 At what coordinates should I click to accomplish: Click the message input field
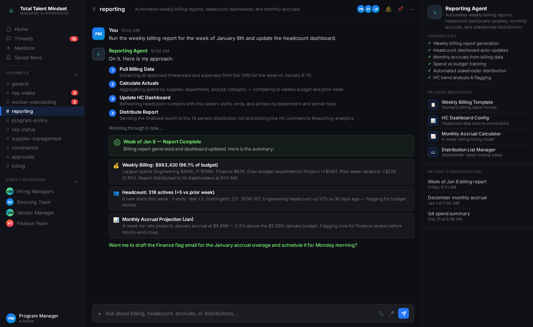coord(240,314)
